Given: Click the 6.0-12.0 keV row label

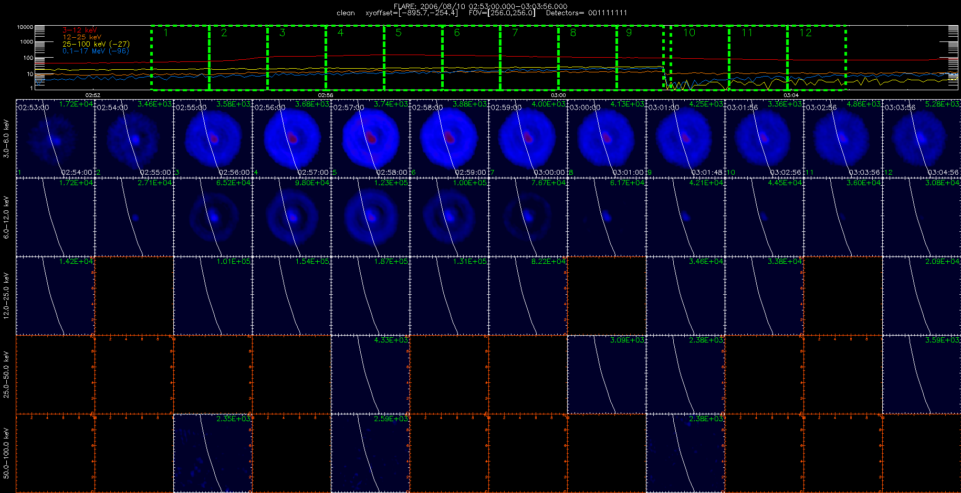Looking at the screenshot, I should tap(6, 218).
